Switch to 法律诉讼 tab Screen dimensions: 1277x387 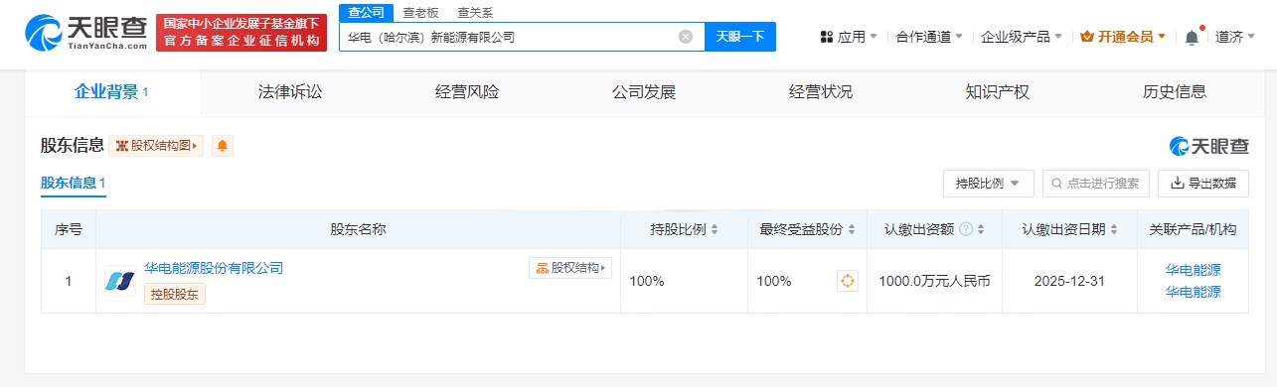(x=290, y=92)
